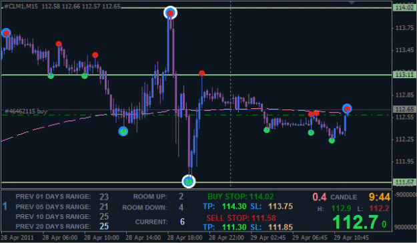The width and height of the screenshot is (417, 243).
Task: Select the green dot low marker near 29 Apr 06:45
Action: click(311, 132)
